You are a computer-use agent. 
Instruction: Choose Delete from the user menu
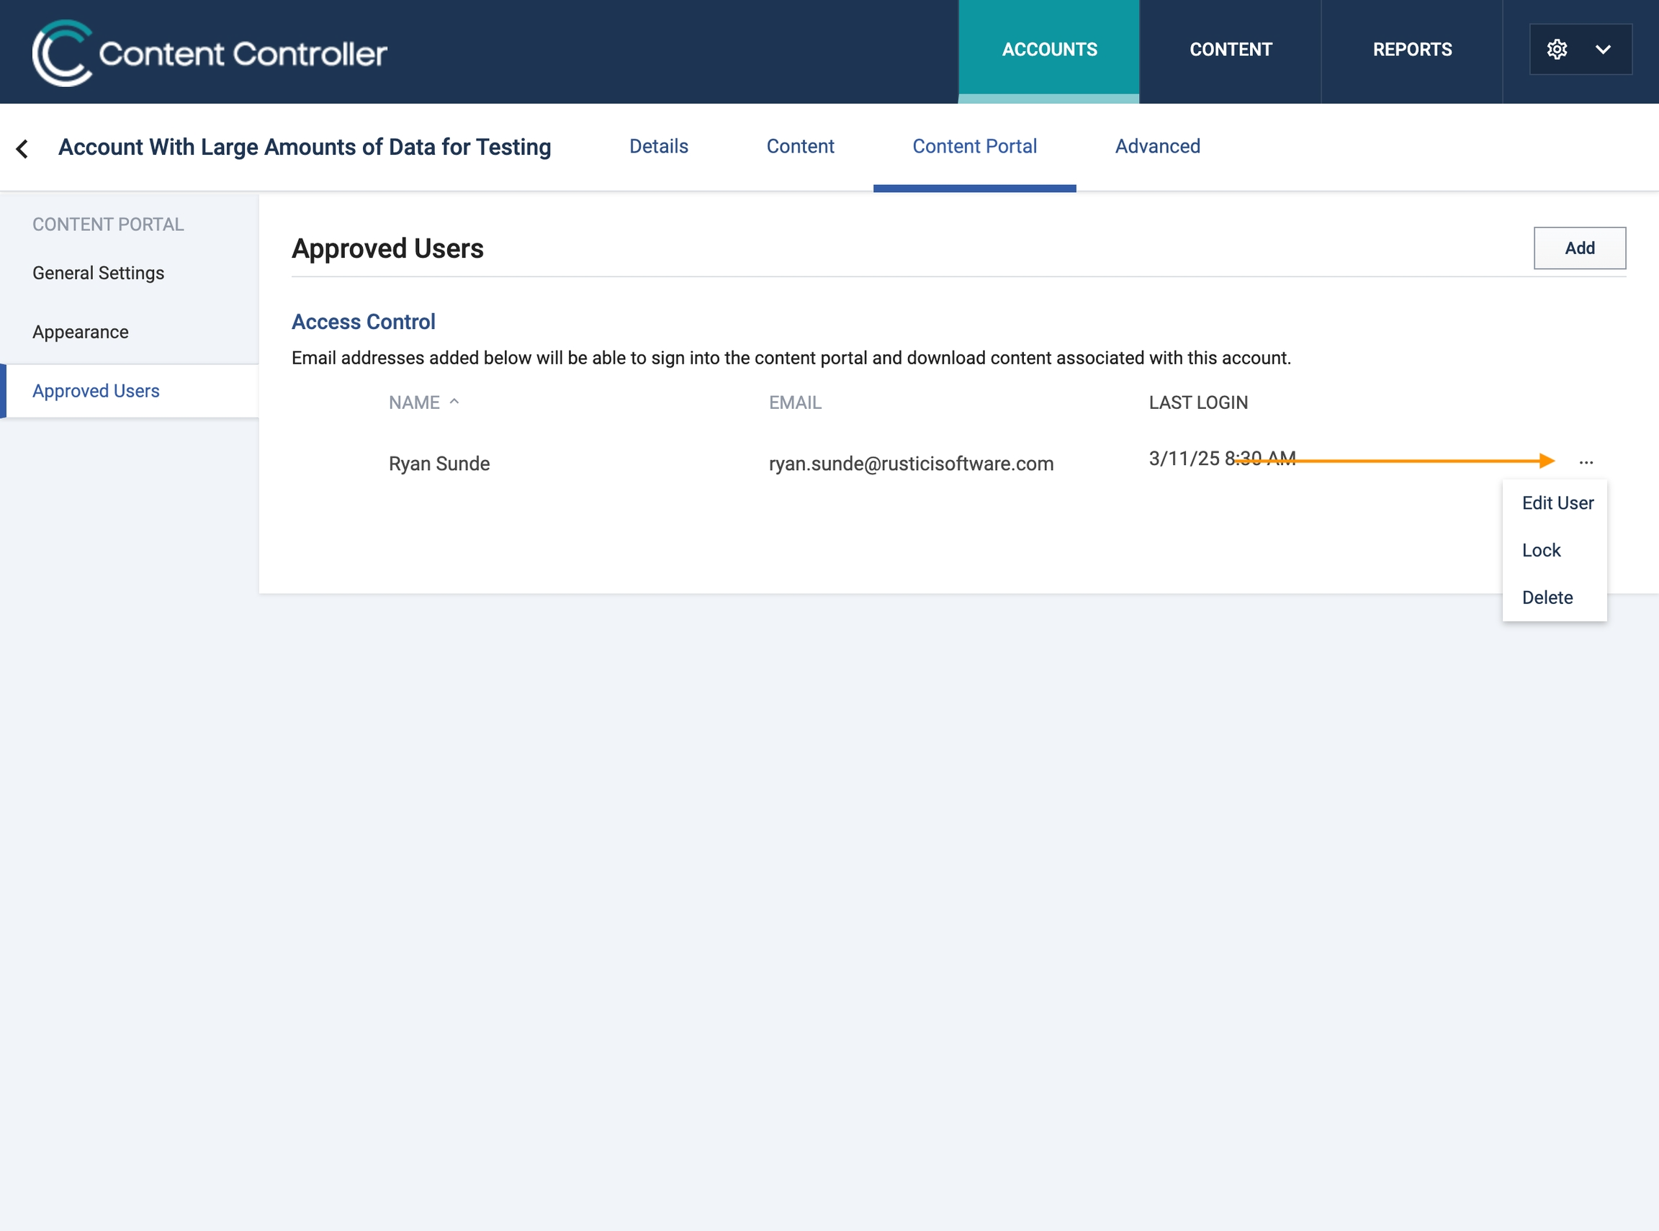coord(1547,598)
